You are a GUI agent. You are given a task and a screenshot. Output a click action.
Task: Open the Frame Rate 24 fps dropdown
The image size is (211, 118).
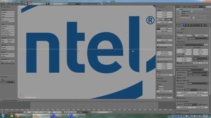pos(201,58)
